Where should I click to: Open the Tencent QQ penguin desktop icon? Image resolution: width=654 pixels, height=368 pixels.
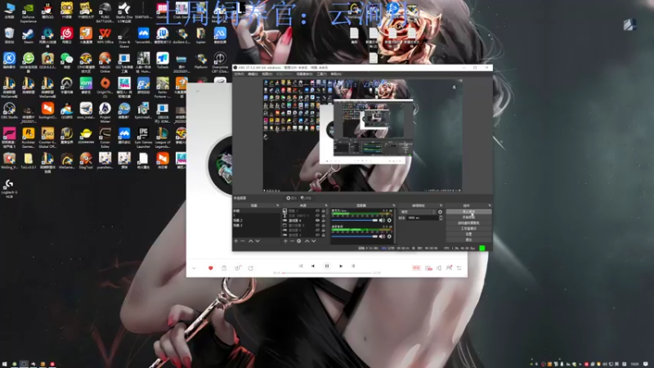(x=47, y=11)
